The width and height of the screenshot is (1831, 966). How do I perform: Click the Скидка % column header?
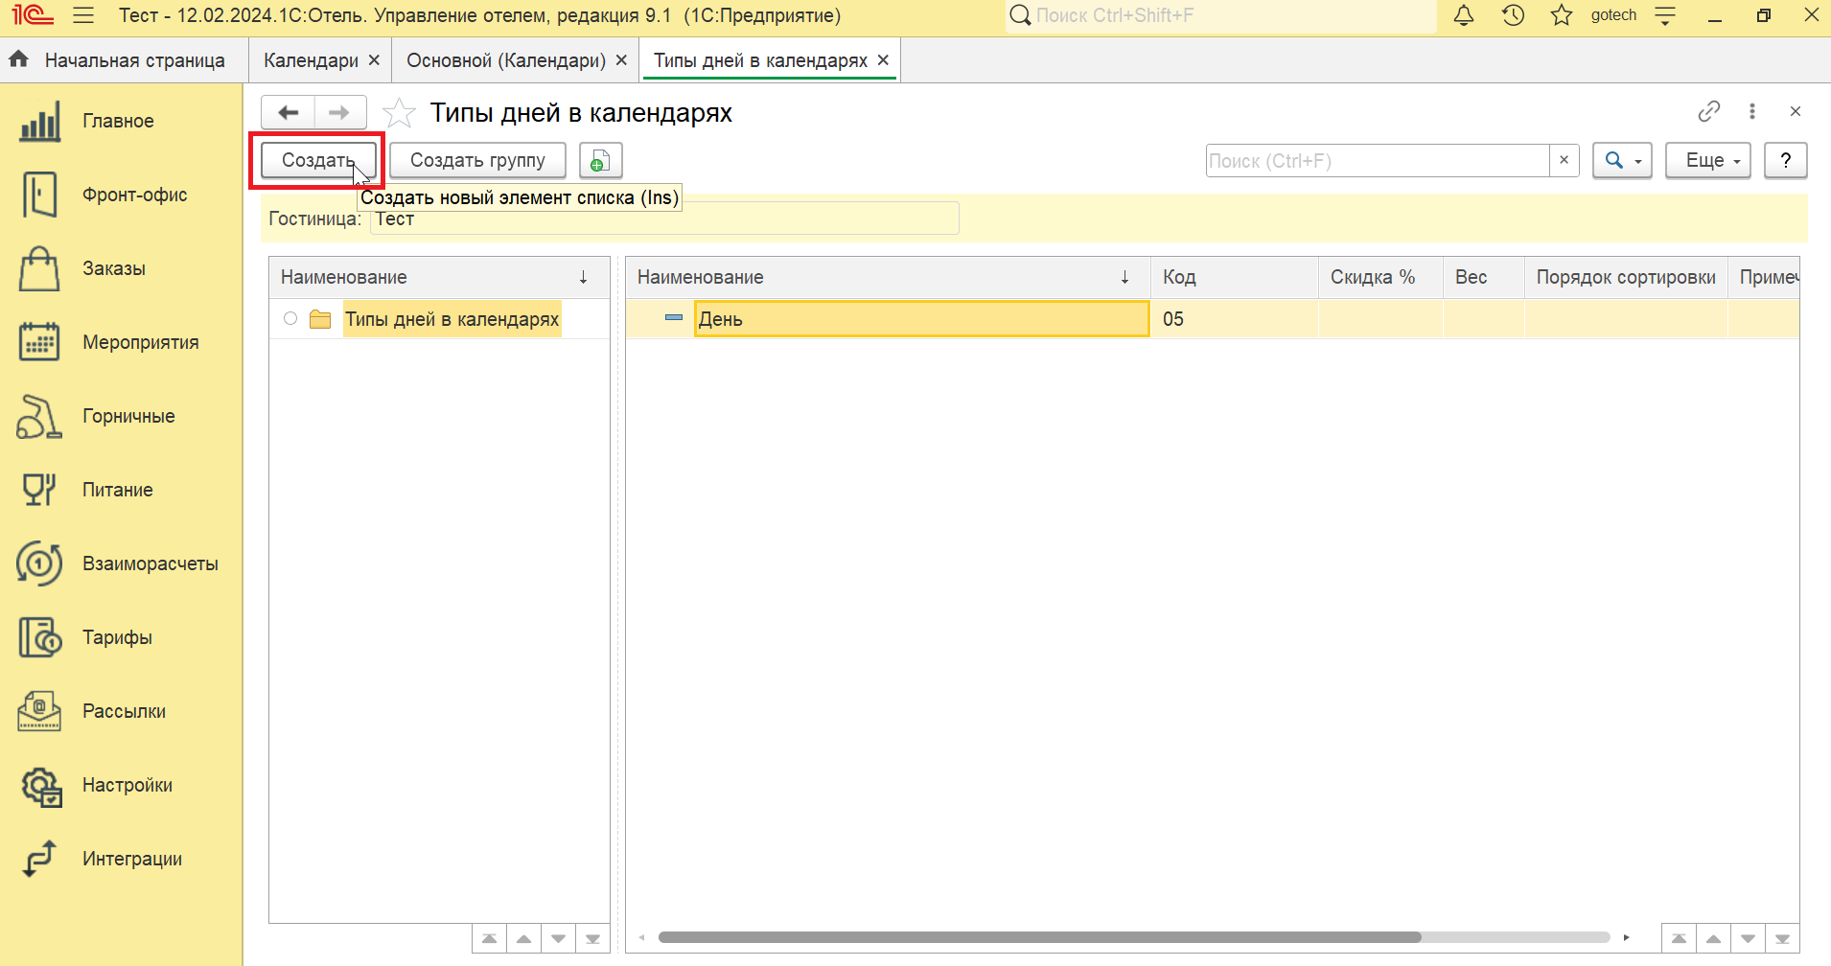point(1380,277)
